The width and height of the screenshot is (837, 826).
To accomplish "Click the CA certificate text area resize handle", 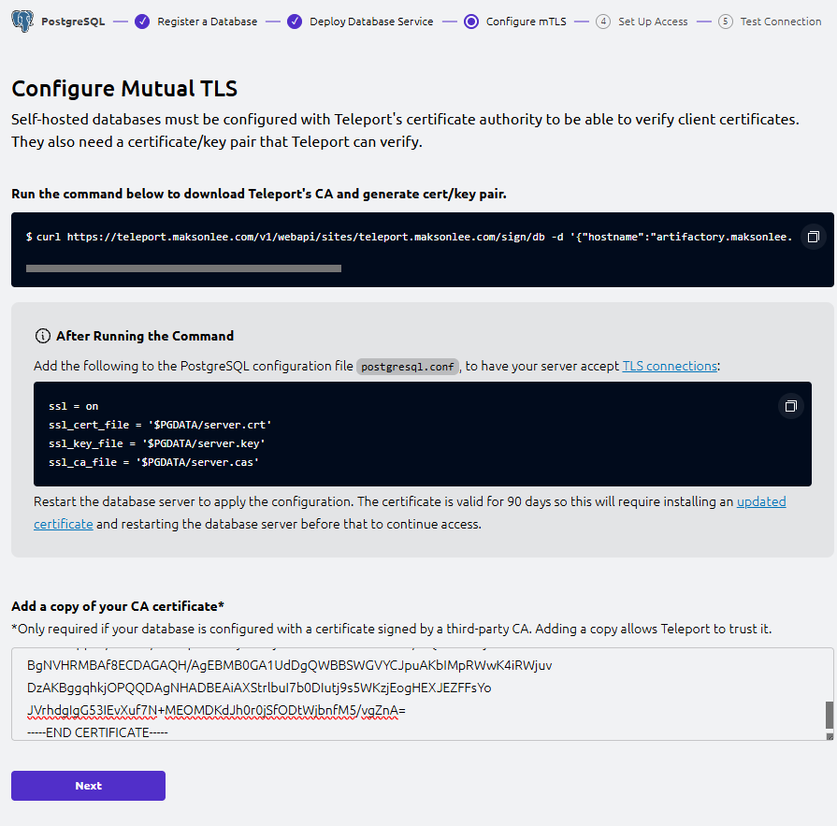I will (829, 736).
